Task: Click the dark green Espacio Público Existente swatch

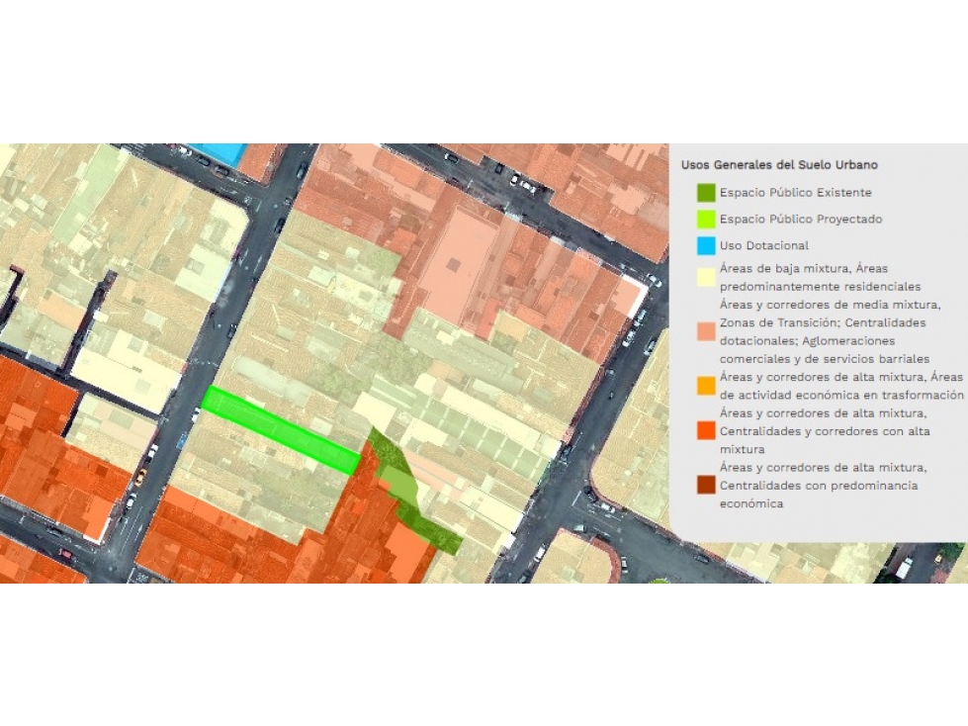Action: coord(706,193)
